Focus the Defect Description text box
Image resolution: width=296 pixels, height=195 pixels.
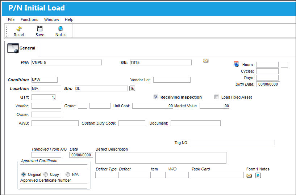coord(161,158)
